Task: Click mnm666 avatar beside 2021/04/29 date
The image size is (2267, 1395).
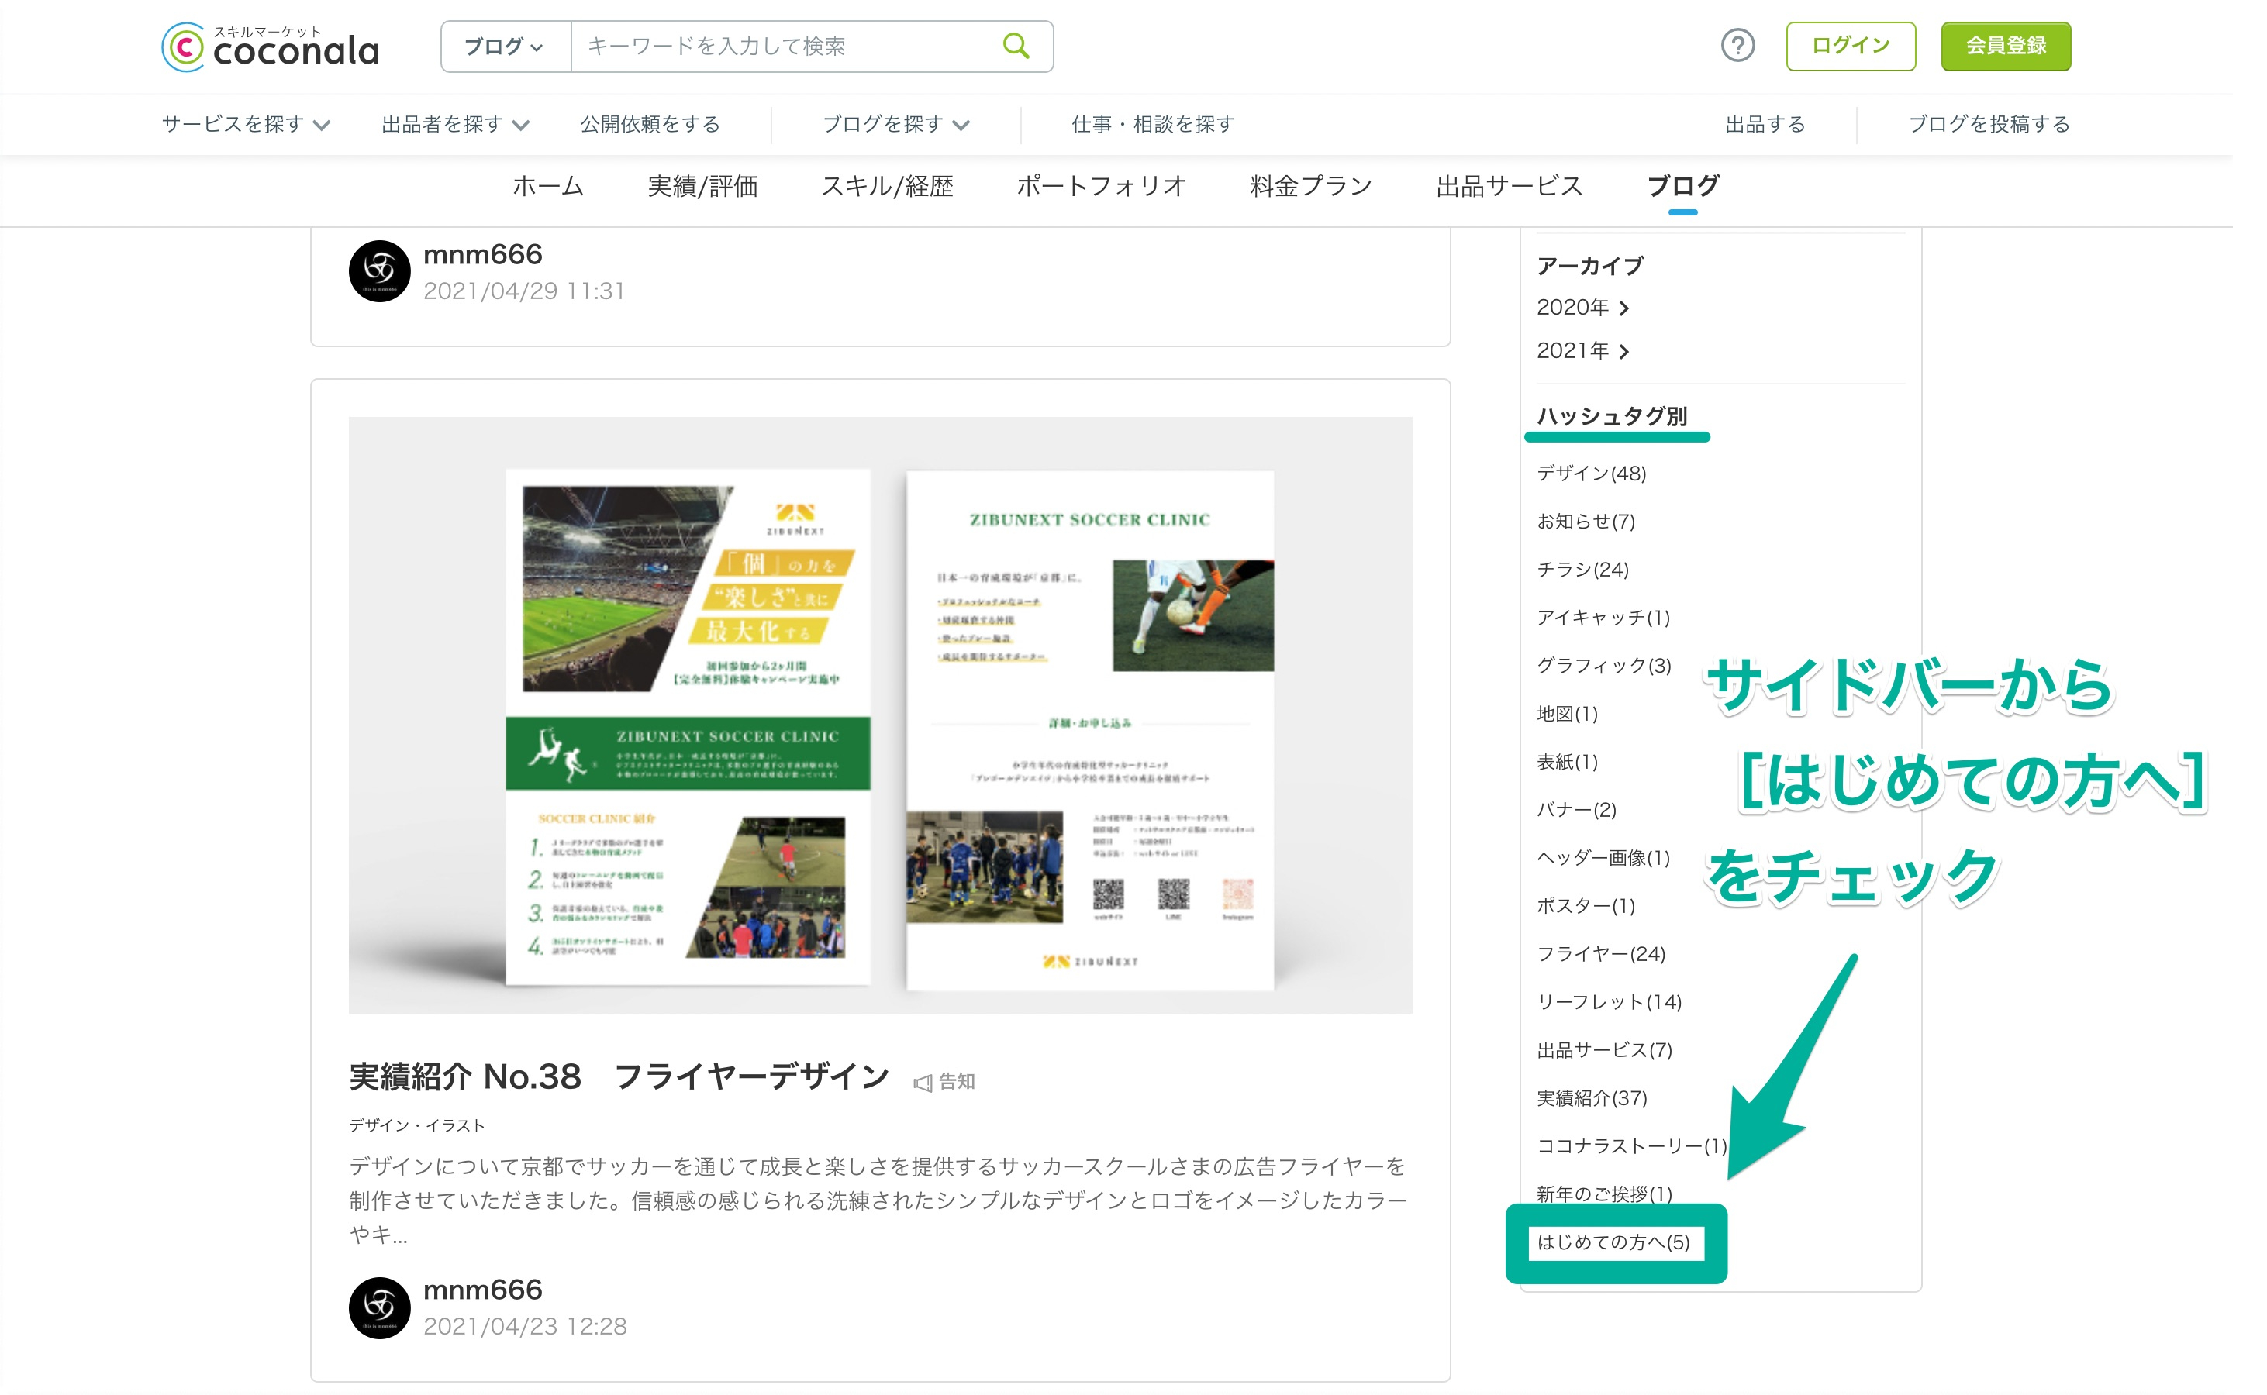Action: click(379, 271)
